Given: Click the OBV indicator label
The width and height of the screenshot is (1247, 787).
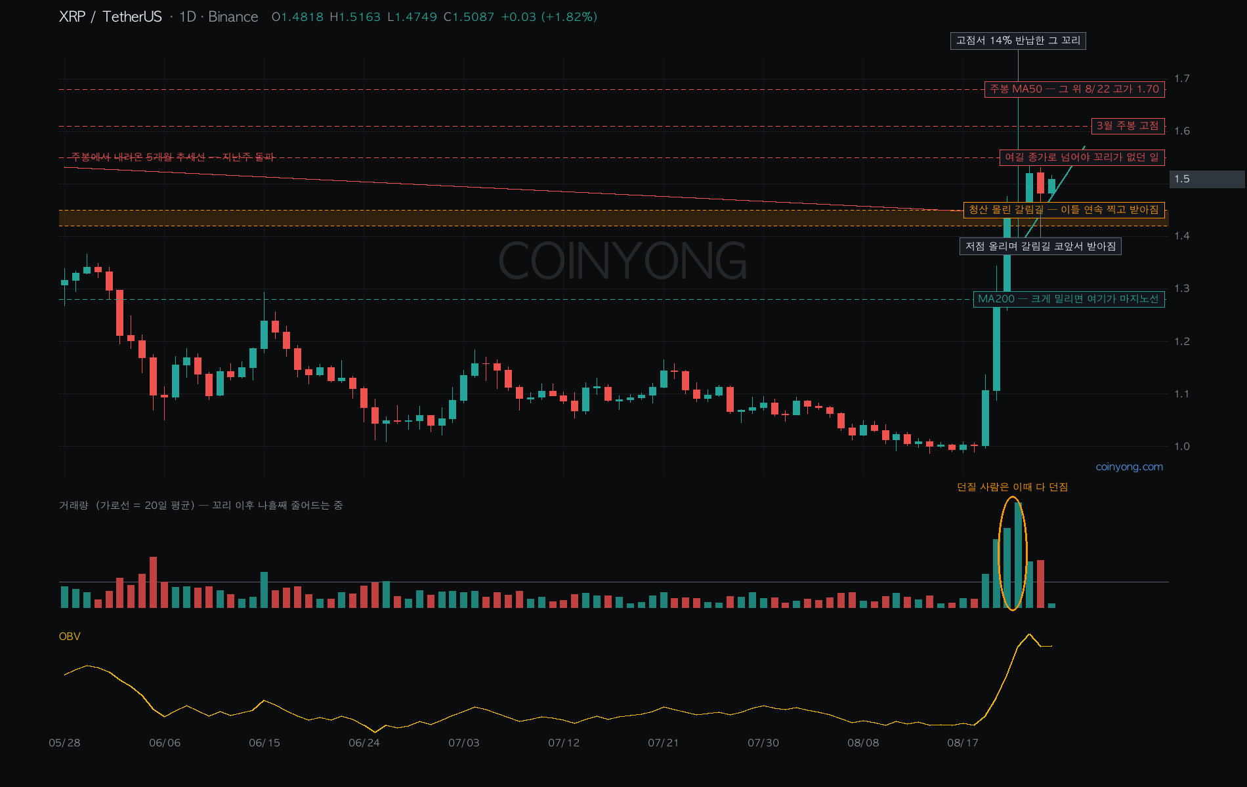Looking at the screenshot, I should tap(70, 636).
